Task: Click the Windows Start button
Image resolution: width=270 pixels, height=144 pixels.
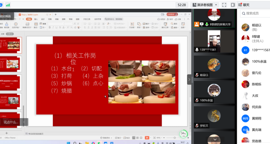Action: (68, 143)
